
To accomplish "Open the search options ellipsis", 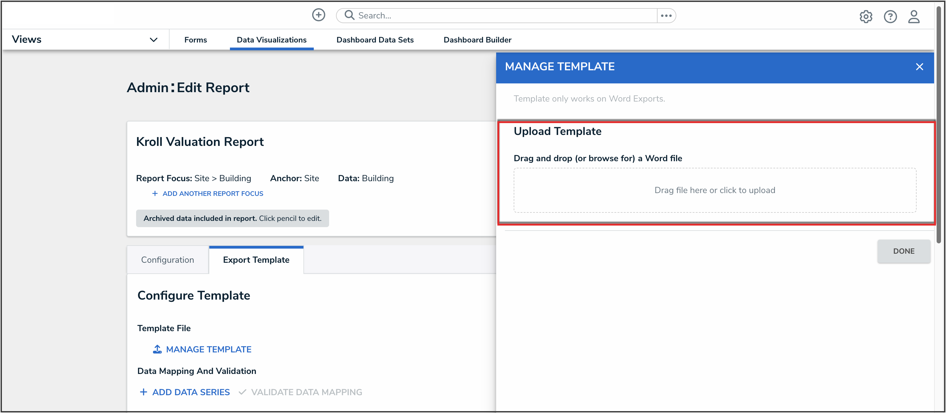I will click(x=666, y=15).
